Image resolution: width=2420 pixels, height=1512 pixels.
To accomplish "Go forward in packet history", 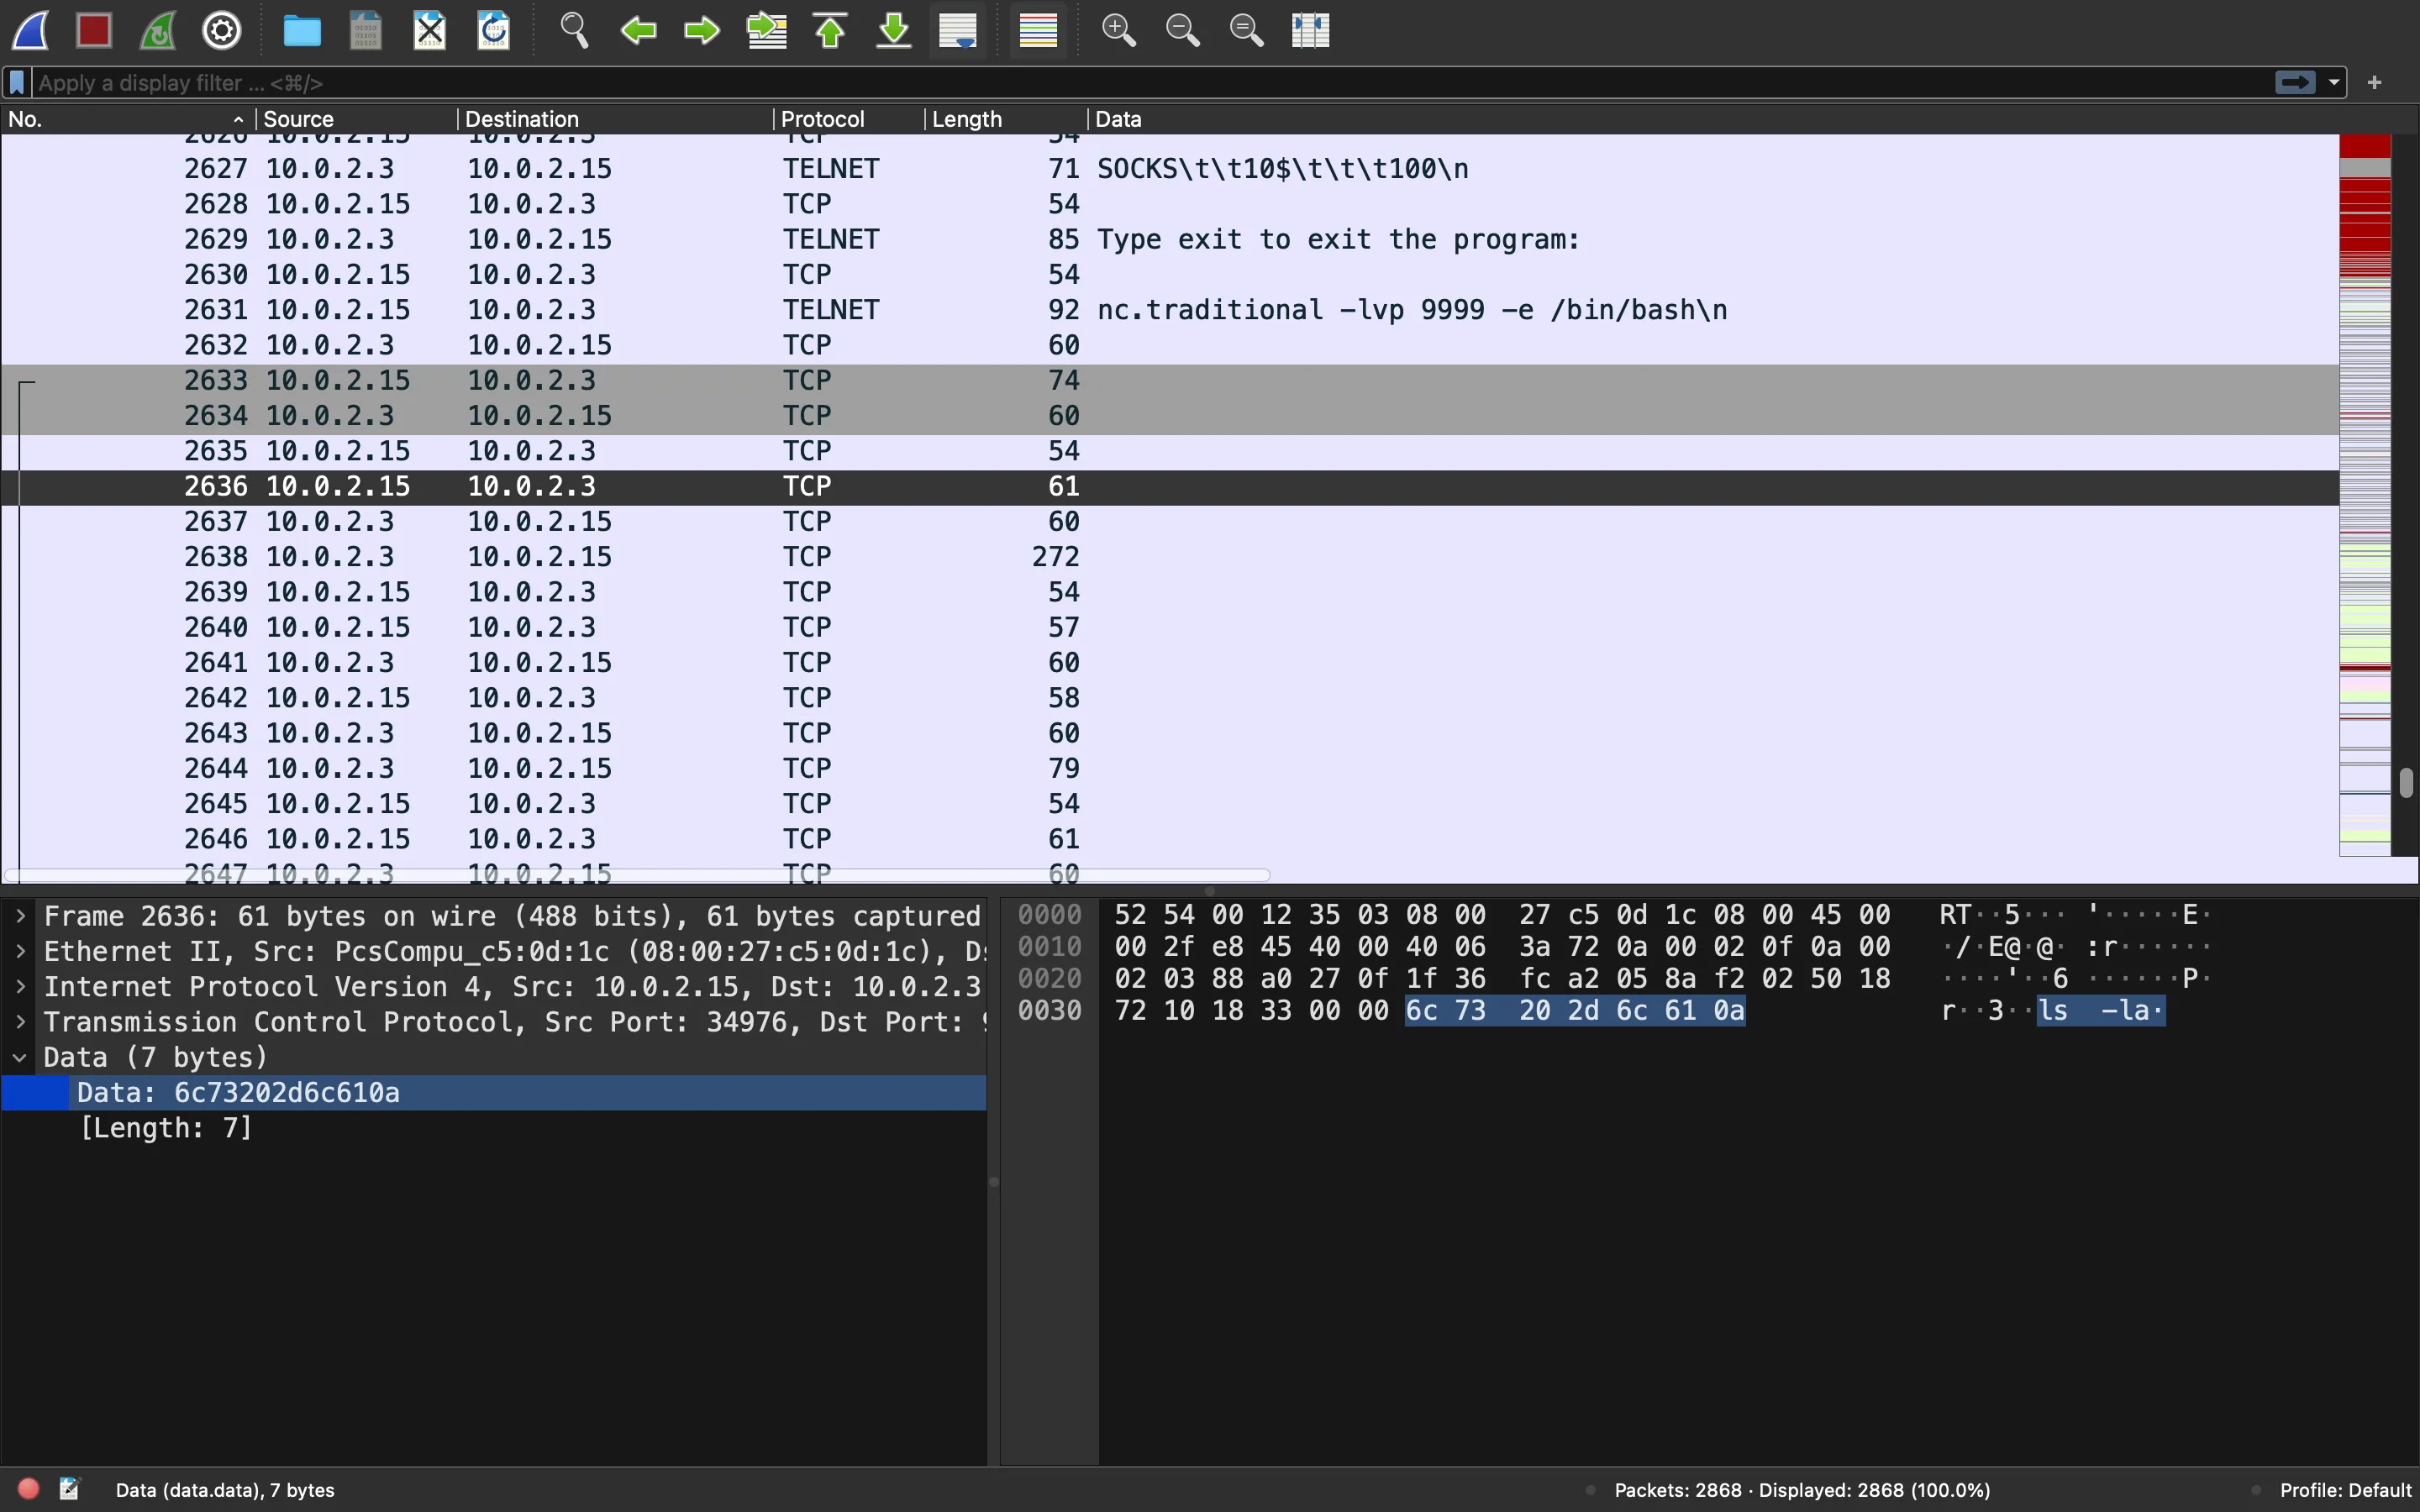I will pos(702,30).
